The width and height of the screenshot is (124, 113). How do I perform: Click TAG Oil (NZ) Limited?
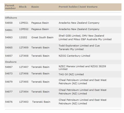click(x=71, y=74)
